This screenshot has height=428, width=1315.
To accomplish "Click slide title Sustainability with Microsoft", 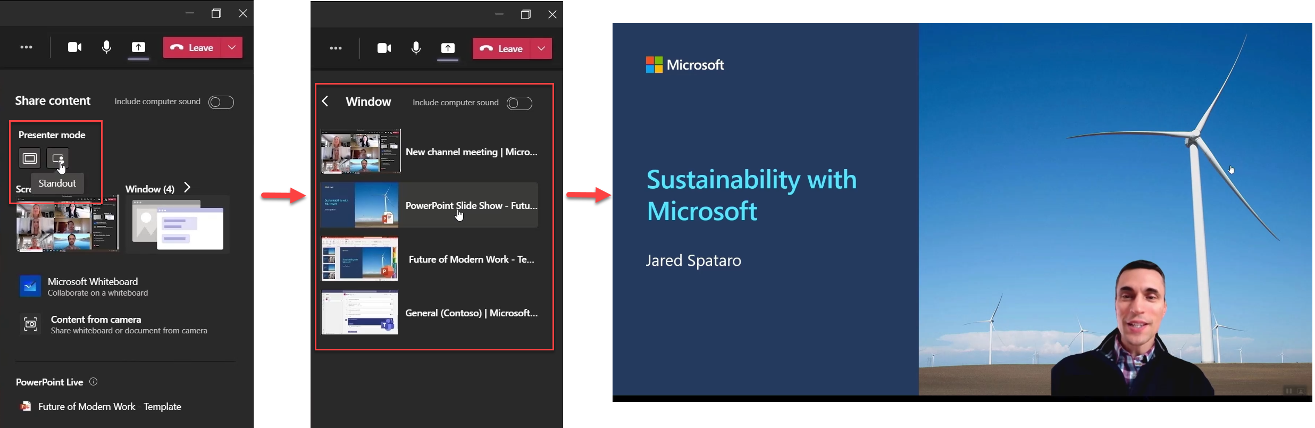I will tap(751, 195).
